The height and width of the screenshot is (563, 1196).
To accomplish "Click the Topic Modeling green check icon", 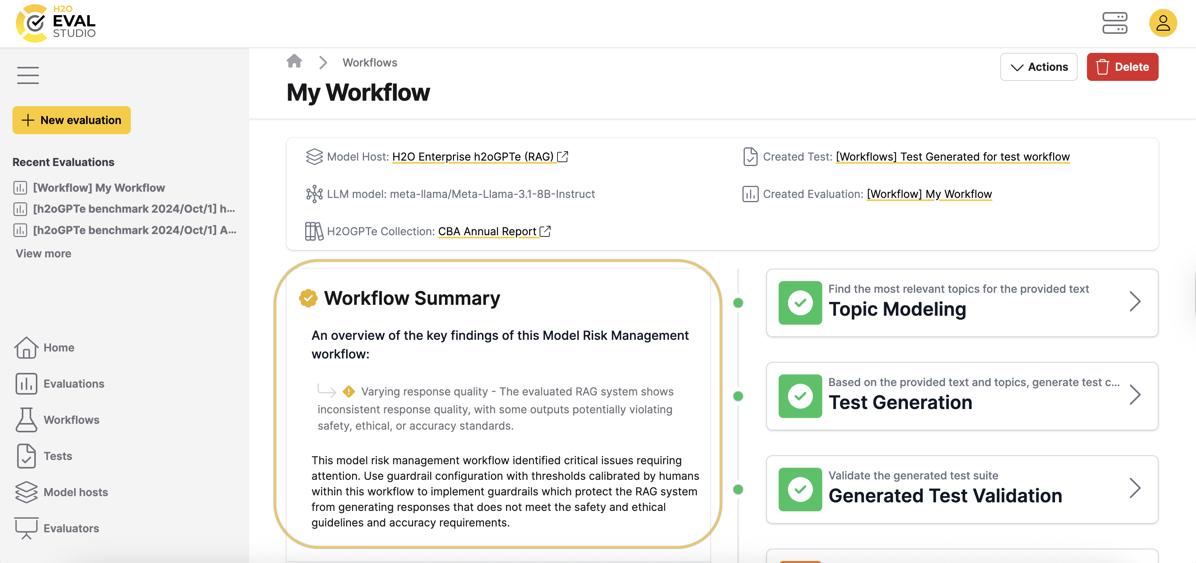I will (x=800, y=302).
